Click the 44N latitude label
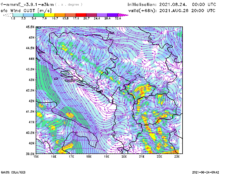Screen dimensions: 225x174 click(31, 59)
